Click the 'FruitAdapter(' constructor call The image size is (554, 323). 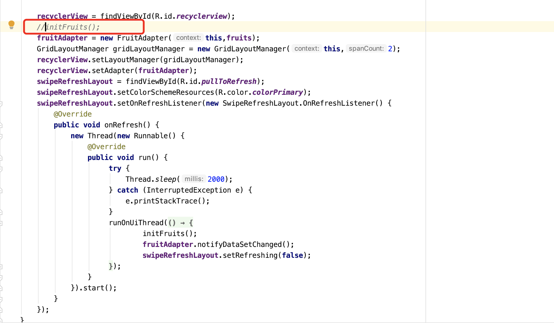click(x=144, y=38)
